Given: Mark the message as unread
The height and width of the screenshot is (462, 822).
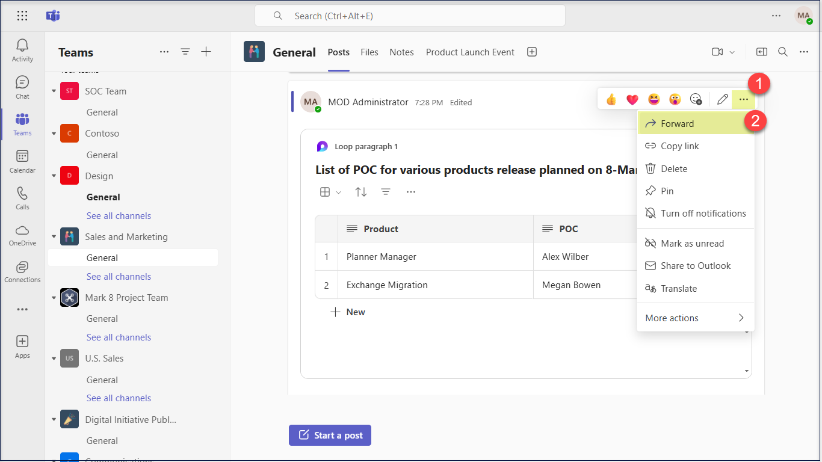Looking at the screenshot, I should point(692,244).
